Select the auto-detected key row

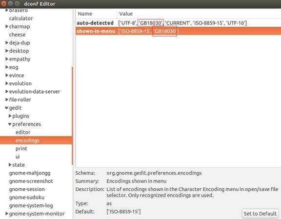point(179,23)
